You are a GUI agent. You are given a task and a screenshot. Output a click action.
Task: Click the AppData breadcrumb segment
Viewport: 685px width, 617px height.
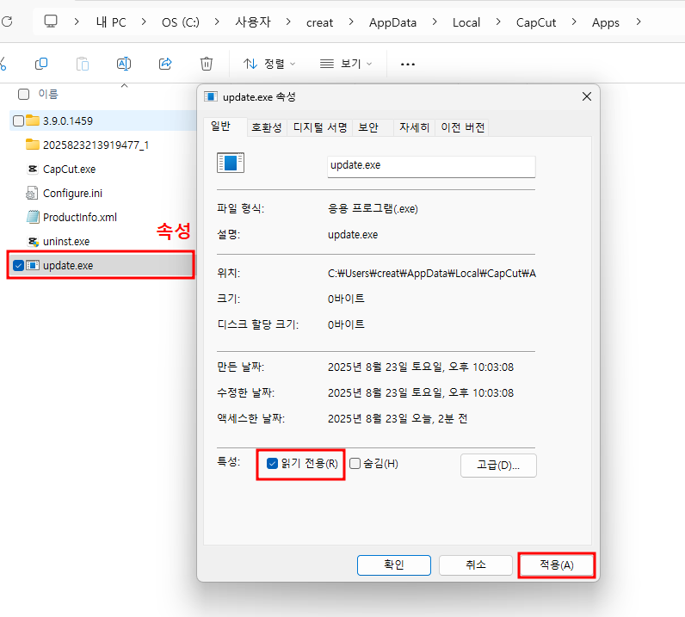(x=392, y=22)
